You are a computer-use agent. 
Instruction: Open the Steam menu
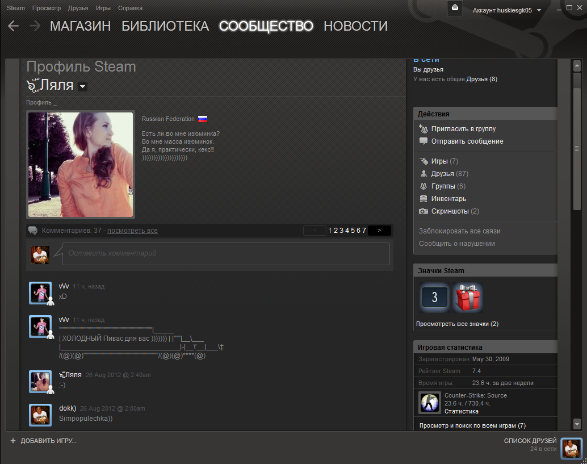(16, 8)
